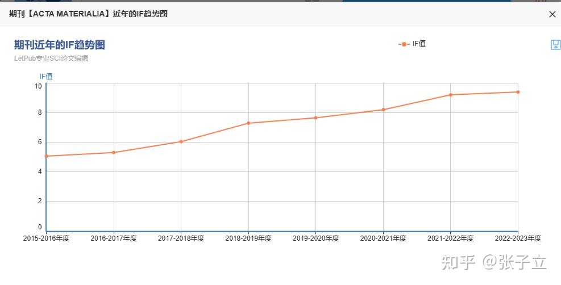
Task: Select the 2018-2019年度 data point
Action: click(x=248, y=123)
